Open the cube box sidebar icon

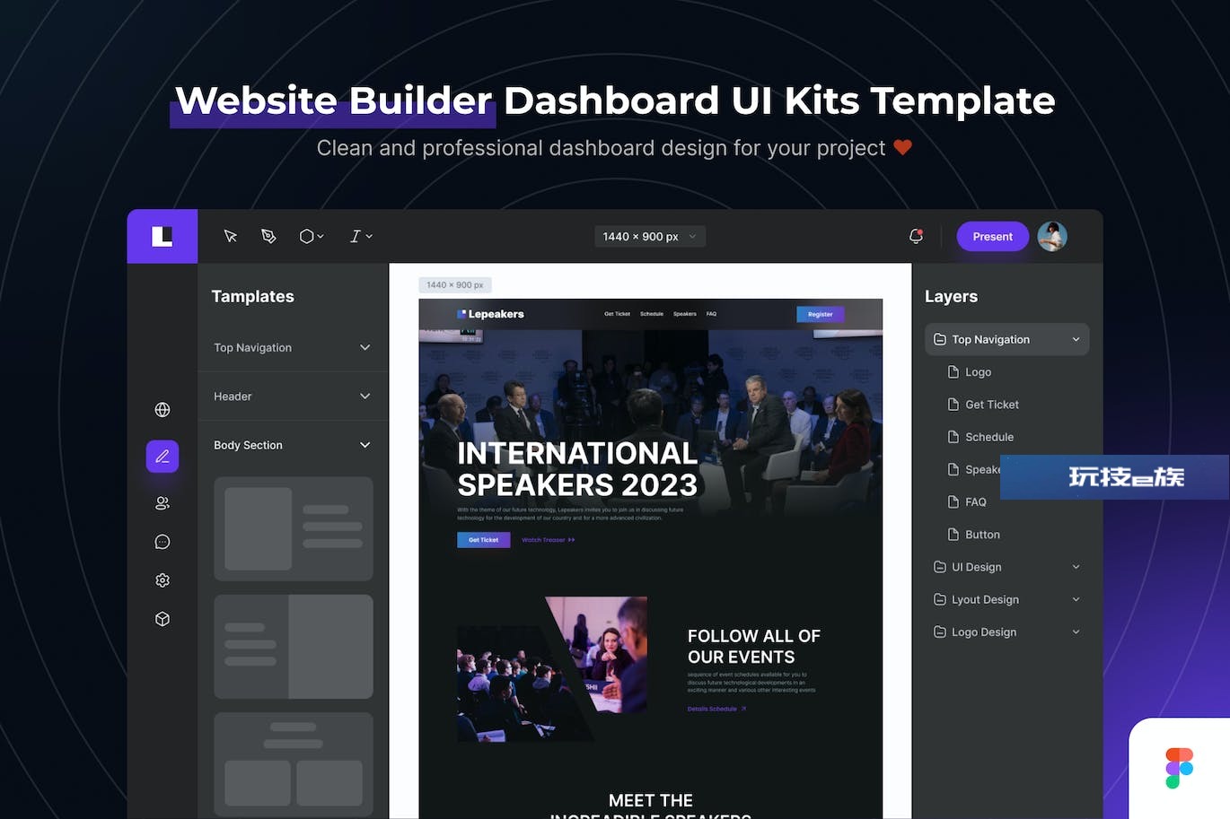pyautogui.click(x=163, y=619)
